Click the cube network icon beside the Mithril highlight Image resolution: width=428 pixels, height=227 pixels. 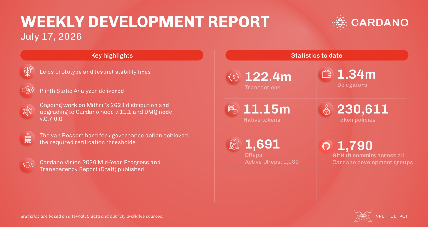coord(28,111)
